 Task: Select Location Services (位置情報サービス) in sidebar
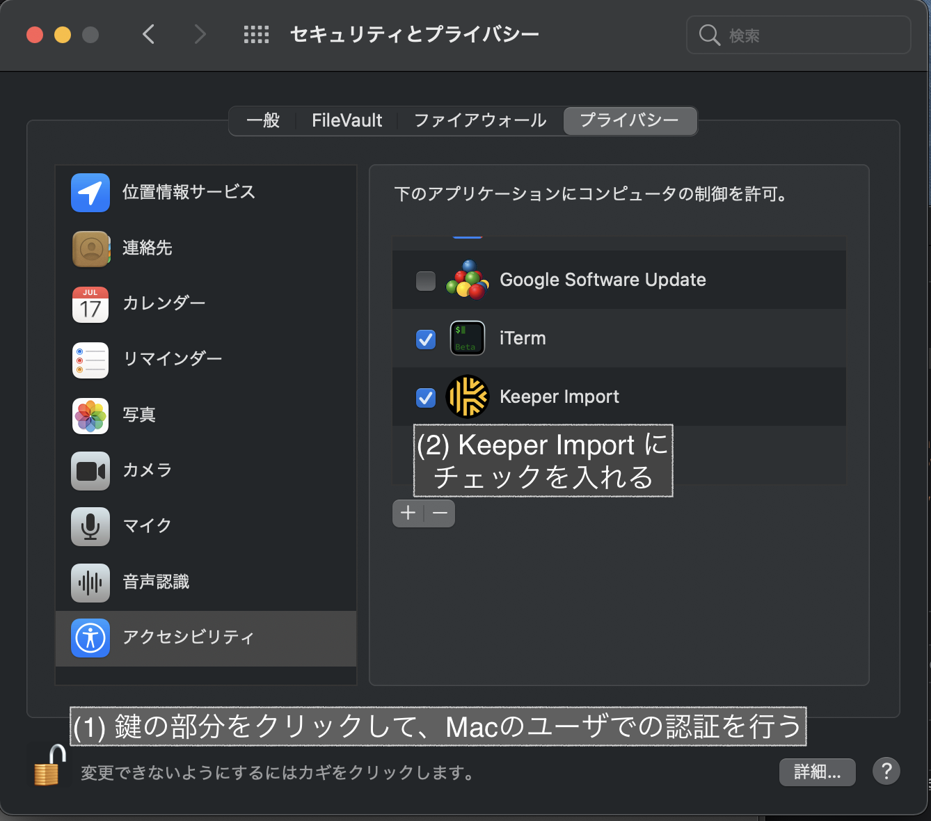[x=188, y=193]
